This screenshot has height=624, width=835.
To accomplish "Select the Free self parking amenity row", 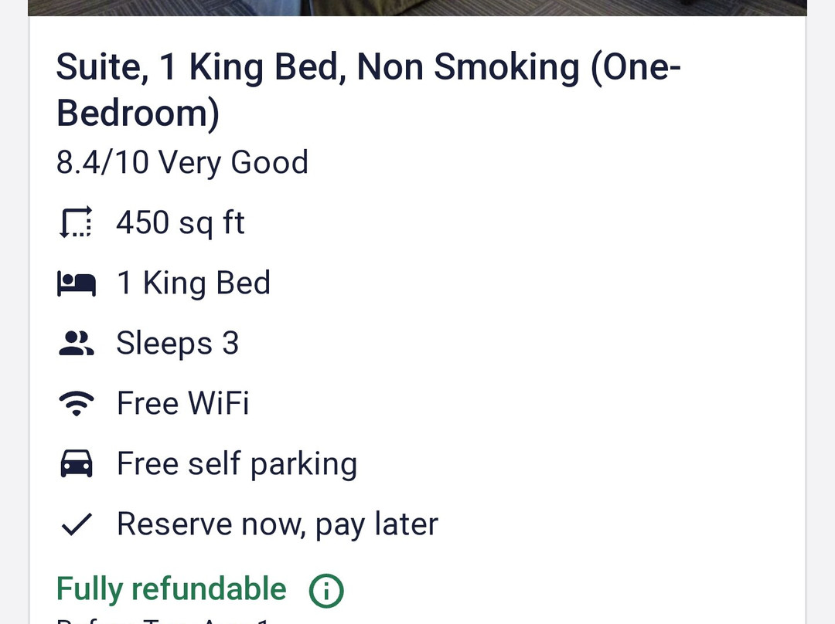I will 237,463.
